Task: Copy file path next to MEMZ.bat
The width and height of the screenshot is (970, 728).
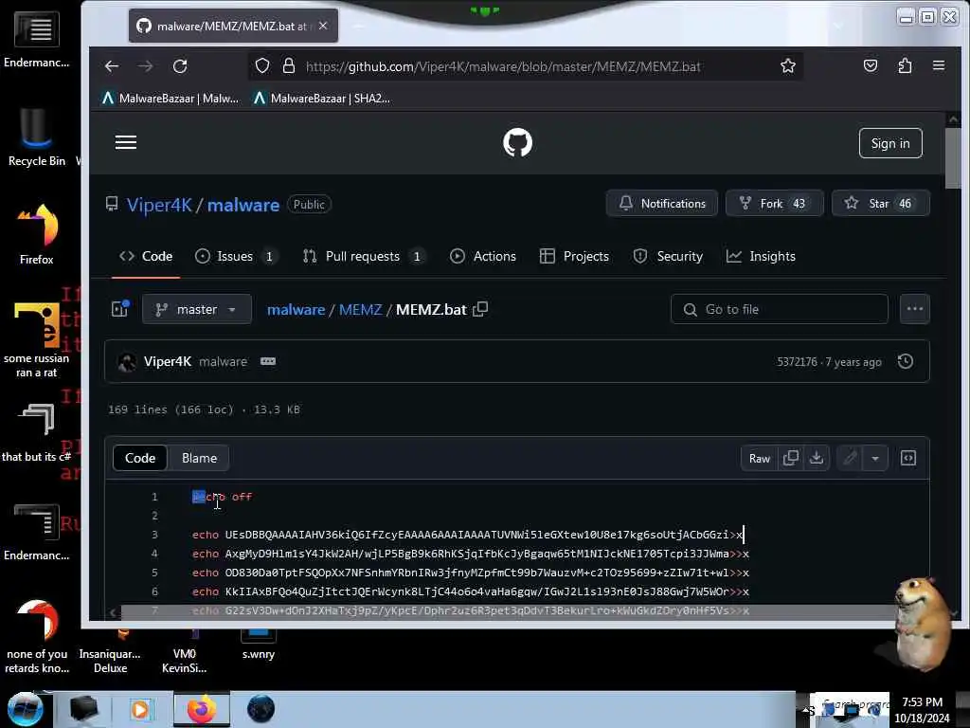Action: [480, 309]
